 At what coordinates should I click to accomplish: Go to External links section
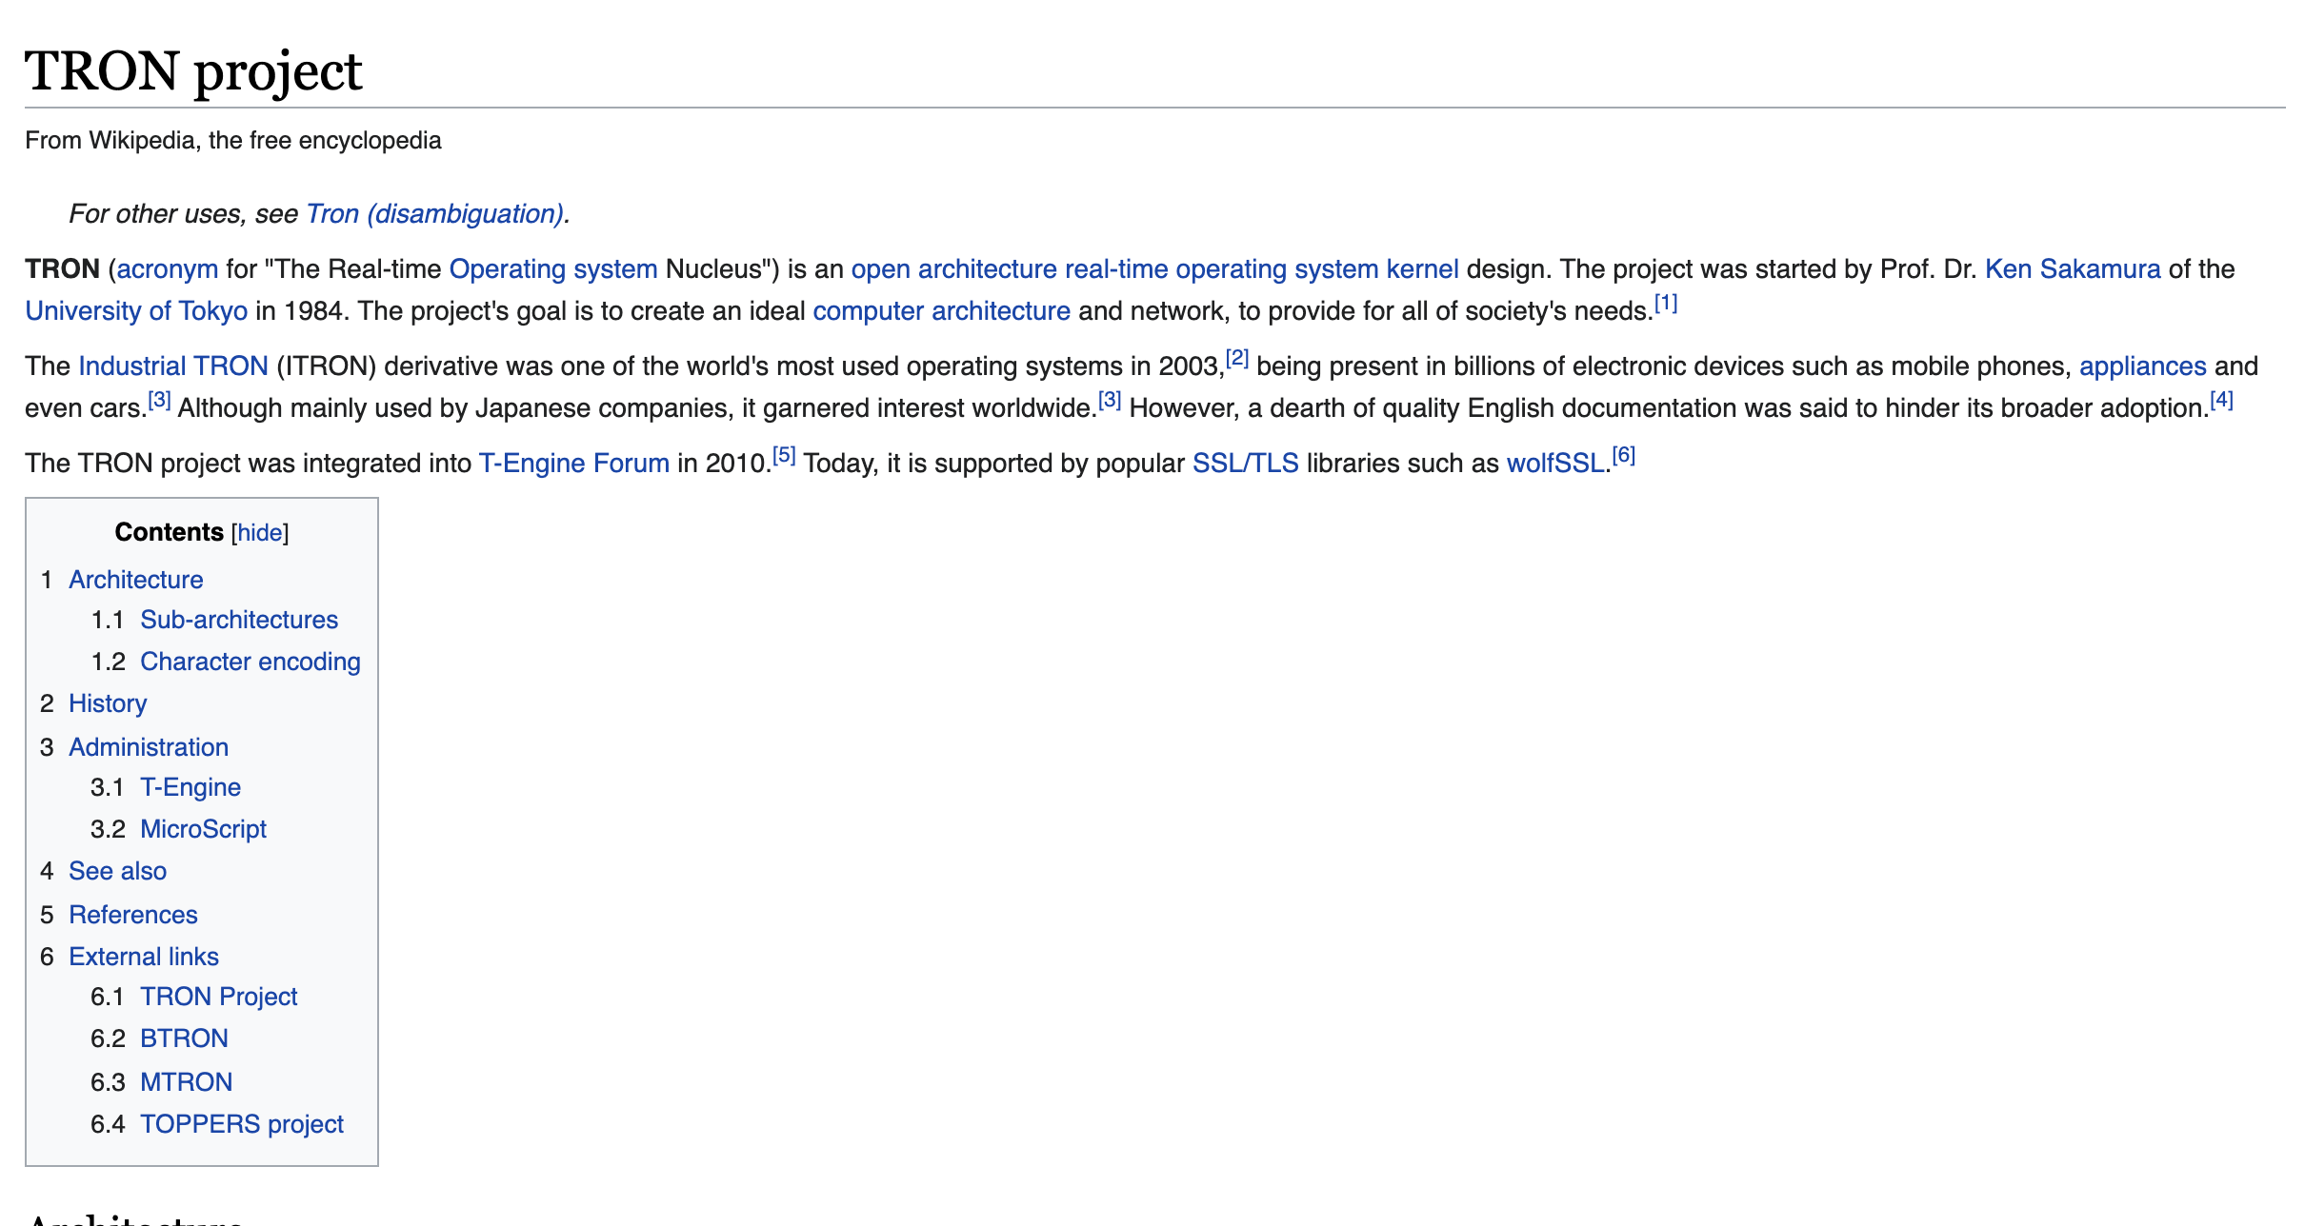pyautogui.click(x=144, y=957)
